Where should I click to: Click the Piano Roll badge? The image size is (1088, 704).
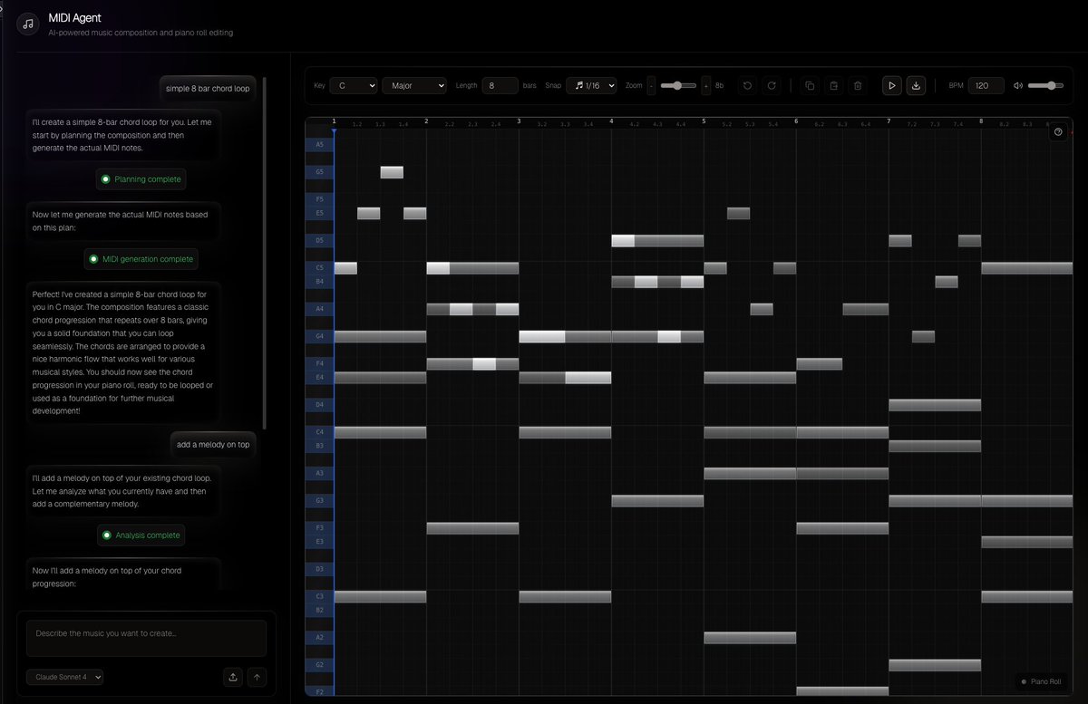pyautogui.click(x=1040, y=681)
